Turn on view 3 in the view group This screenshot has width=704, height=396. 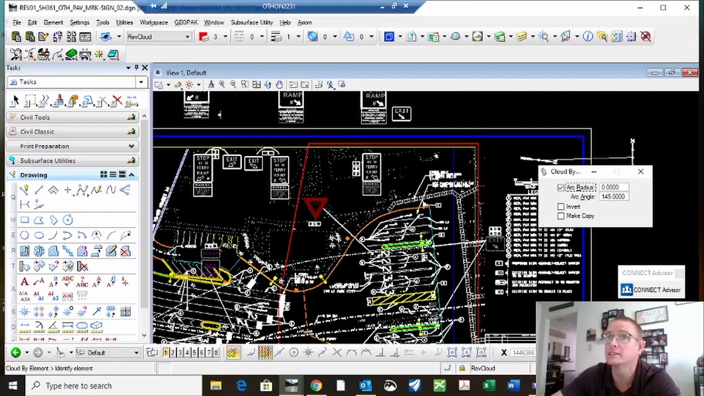click(180, 353)
